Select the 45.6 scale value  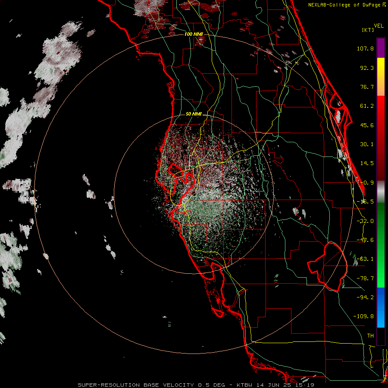point(367,125)
